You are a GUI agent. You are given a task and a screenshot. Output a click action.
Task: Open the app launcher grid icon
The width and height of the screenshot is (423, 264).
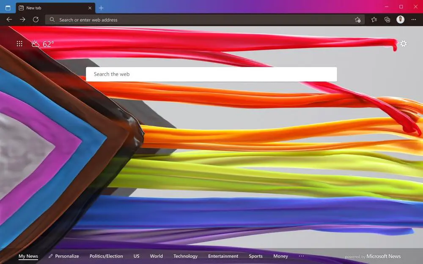coord(19,44)
